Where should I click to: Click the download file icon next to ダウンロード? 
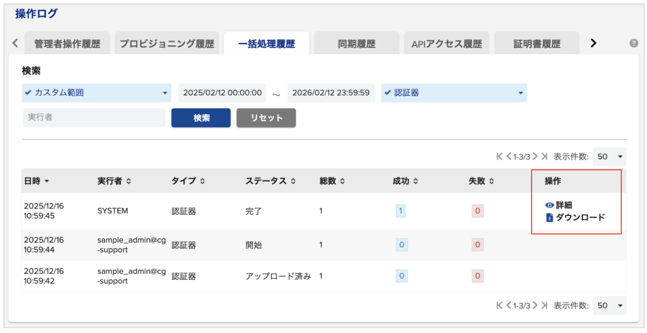tap(549, 217)
